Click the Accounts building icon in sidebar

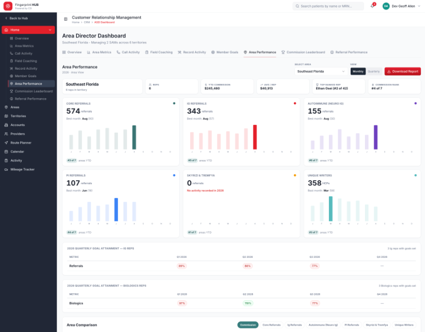pos(6,125)
